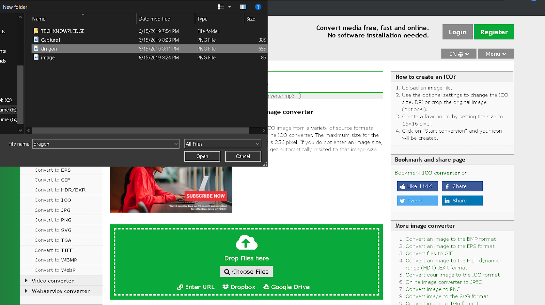Open the site Menu
Screen dimensions: 545x305
(x=496, y=54)
